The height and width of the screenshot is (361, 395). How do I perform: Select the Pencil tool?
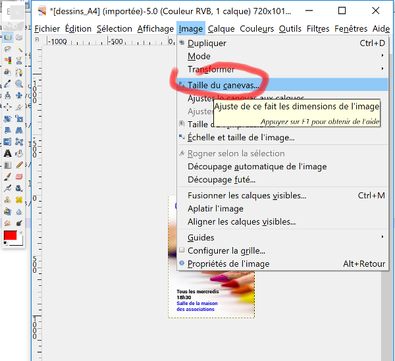click(19, 165)
